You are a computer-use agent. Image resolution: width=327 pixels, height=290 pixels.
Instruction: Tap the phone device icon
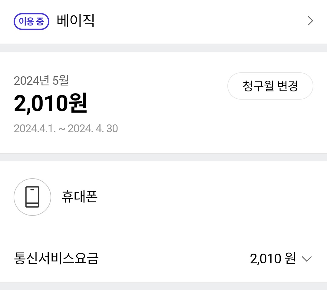(x=32, y=197)
